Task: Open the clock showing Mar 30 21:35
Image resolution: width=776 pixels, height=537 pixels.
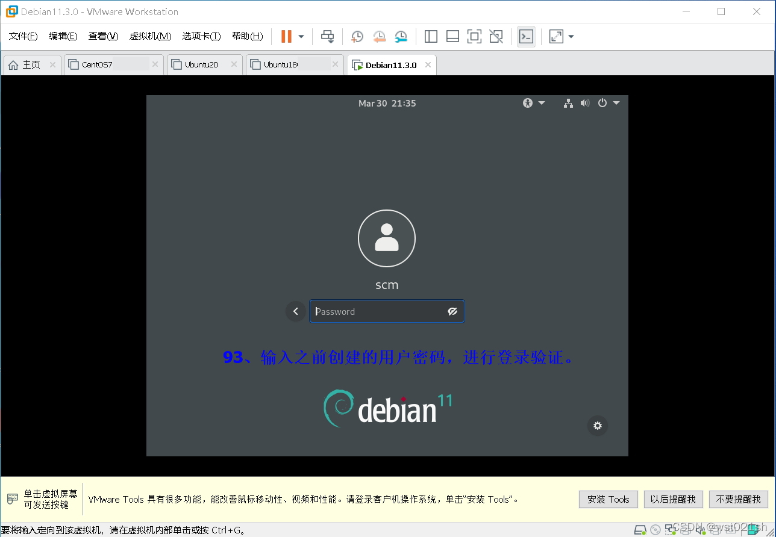Action: point(387,103)
